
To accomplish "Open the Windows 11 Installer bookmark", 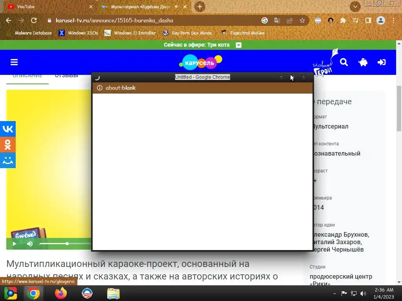I will click(x=130, y=33).
